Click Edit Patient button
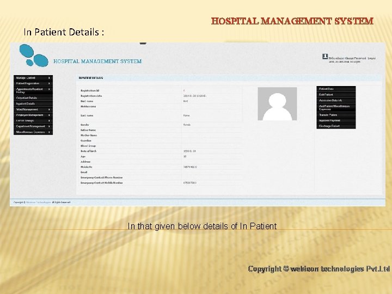The image size is (392, 294). [336, 95]
